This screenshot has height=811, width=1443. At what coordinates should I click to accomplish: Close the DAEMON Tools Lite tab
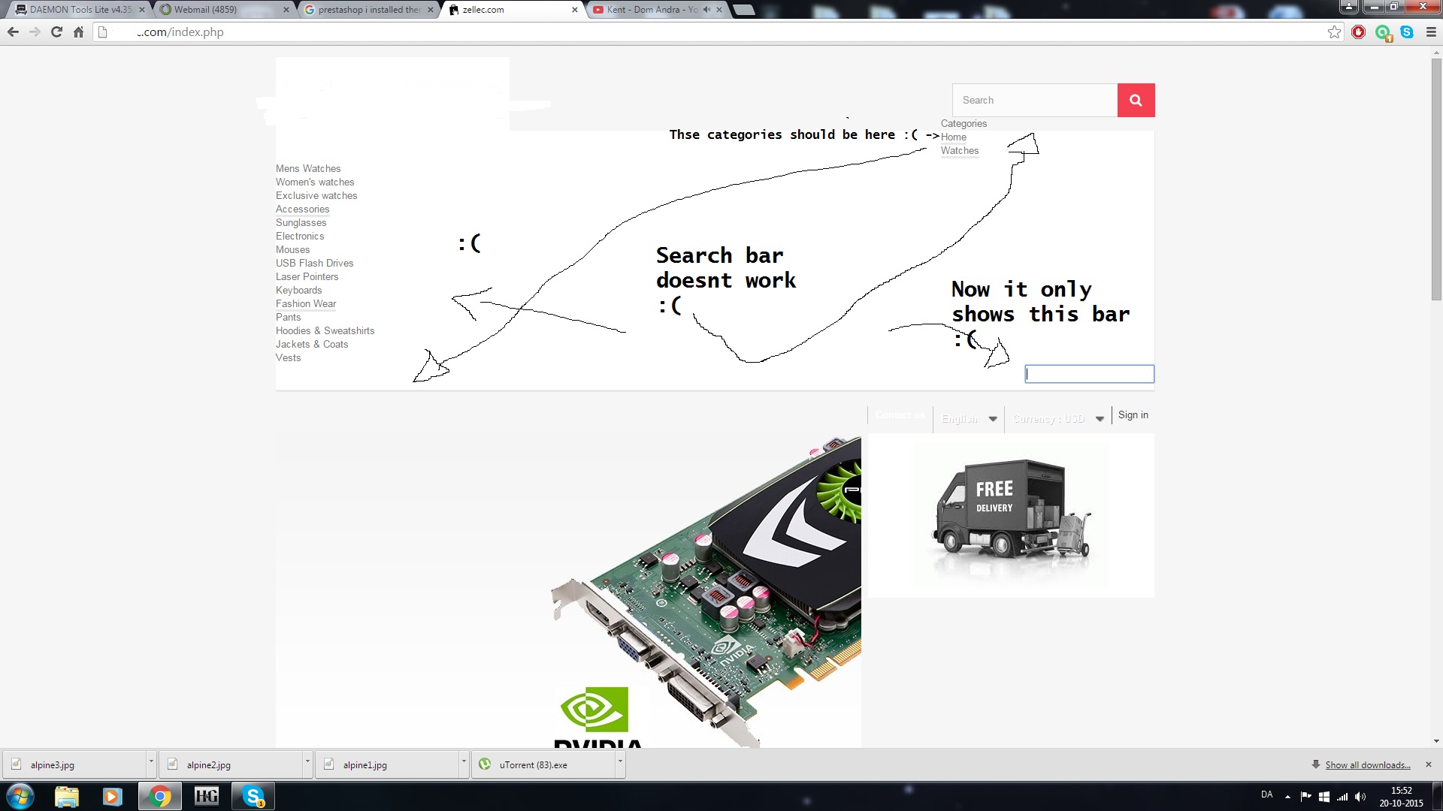(141, 10)
